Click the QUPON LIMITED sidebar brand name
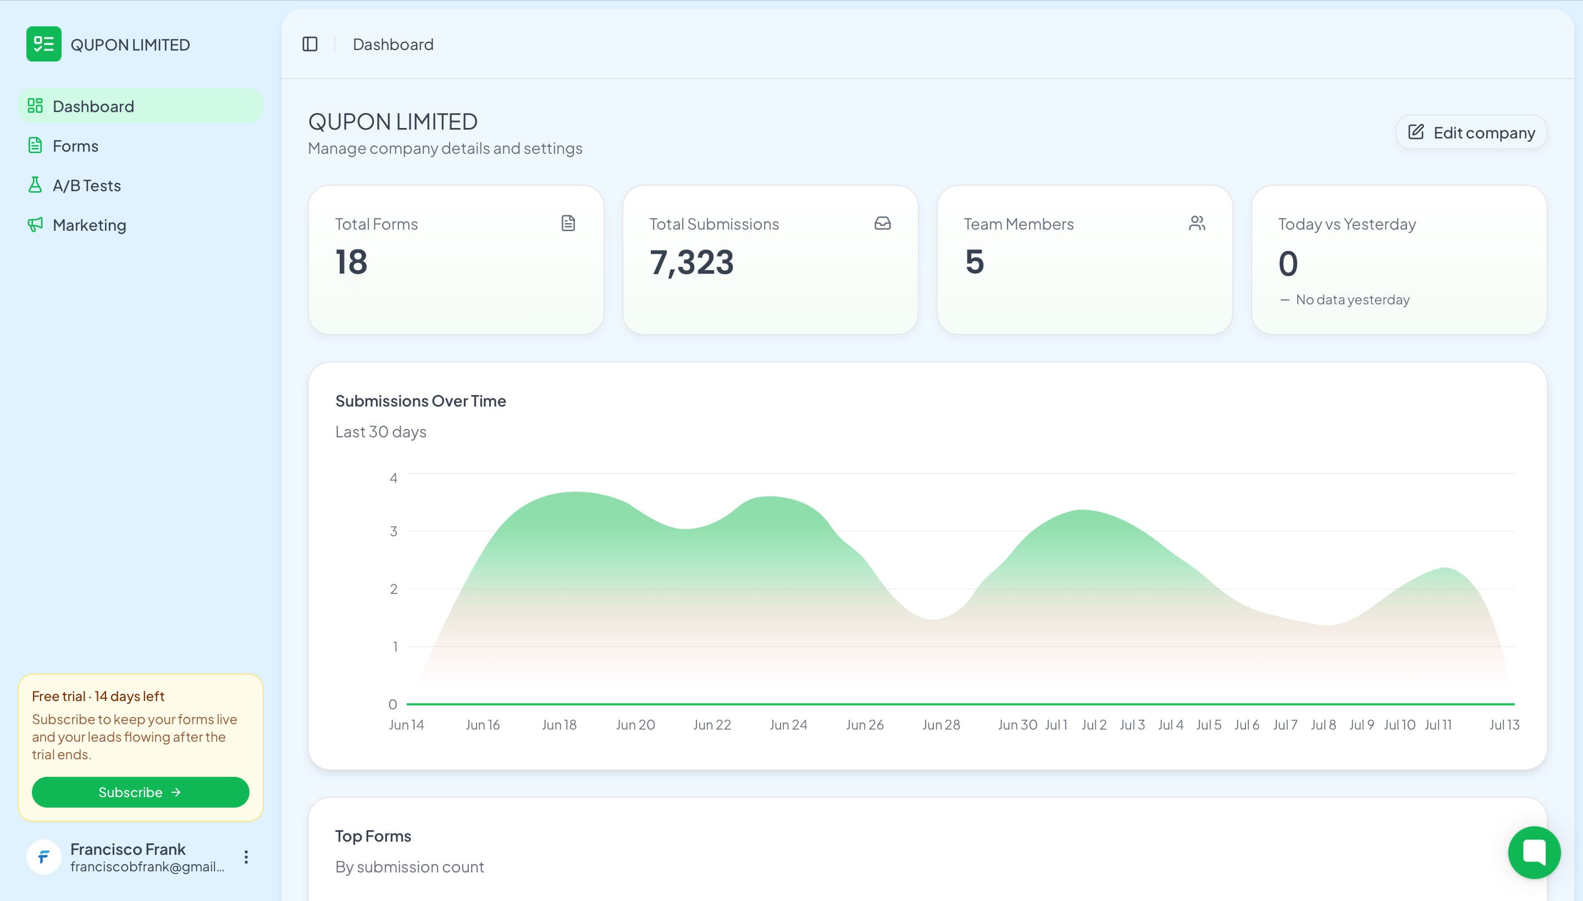 coord(130,45)
